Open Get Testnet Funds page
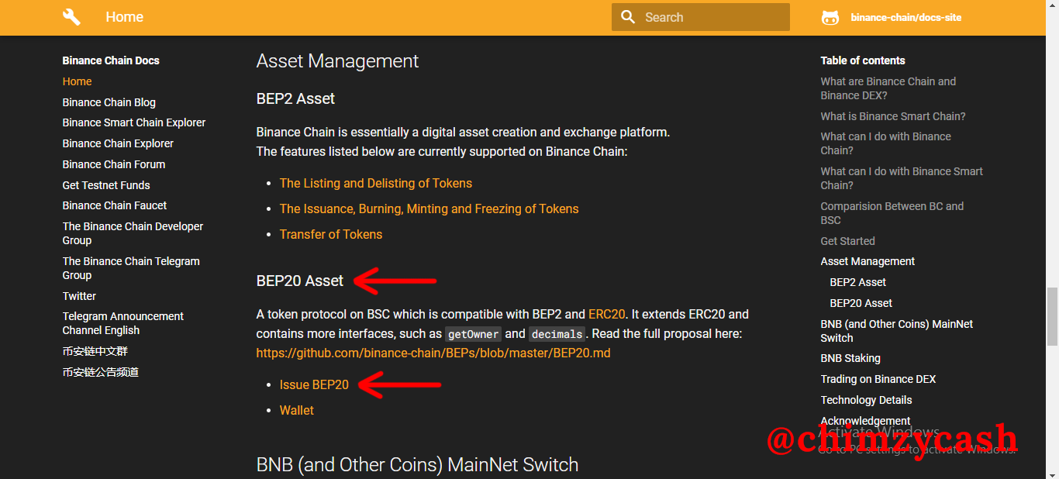 106,185
